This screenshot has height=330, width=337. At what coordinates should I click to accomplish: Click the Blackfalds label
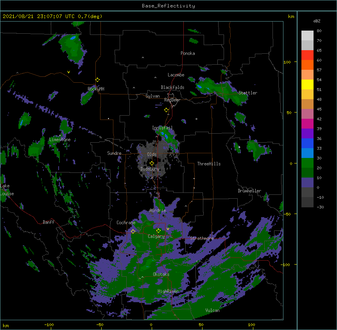[x=172, y=87]
